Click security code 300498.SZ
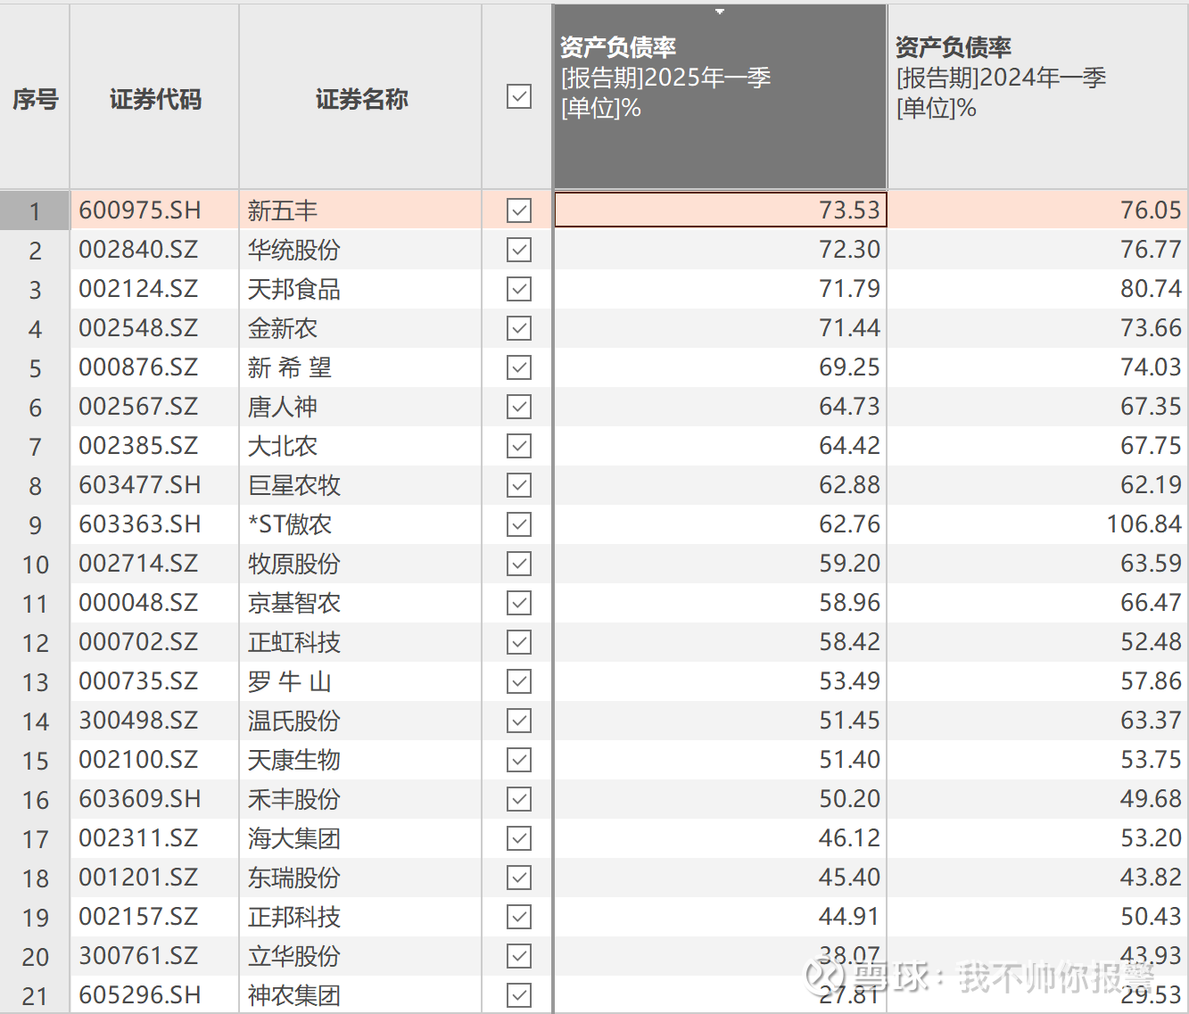The image size is (1189, 1014). pyautogui.click(x=138, y=721)
